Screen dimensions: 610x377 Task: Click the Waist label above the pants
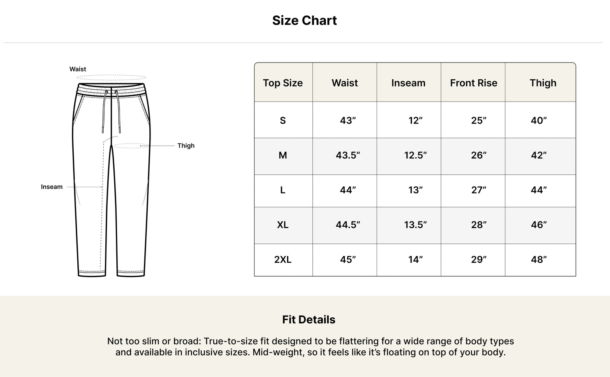[x=78, y=69]
